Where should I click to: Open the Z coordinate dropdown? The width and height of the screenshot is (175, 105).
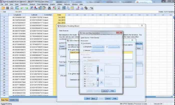point(114,47)
